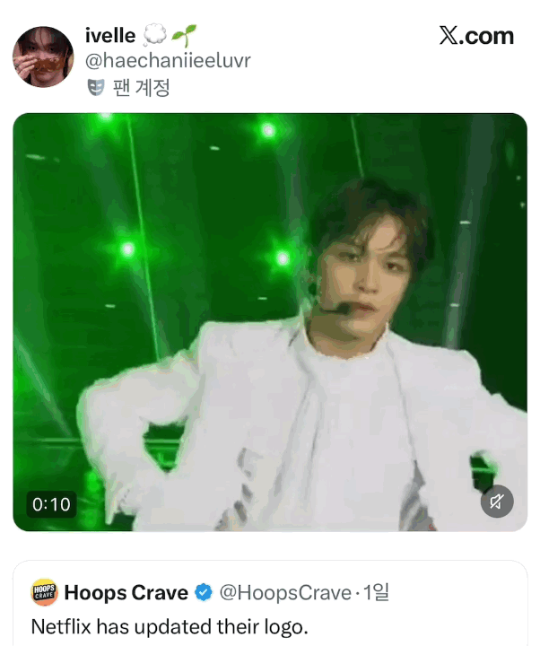The height and width of the screenshot is (646, 540).
Task: Click the 0:10 video duration label
Action: coord(51,504)
